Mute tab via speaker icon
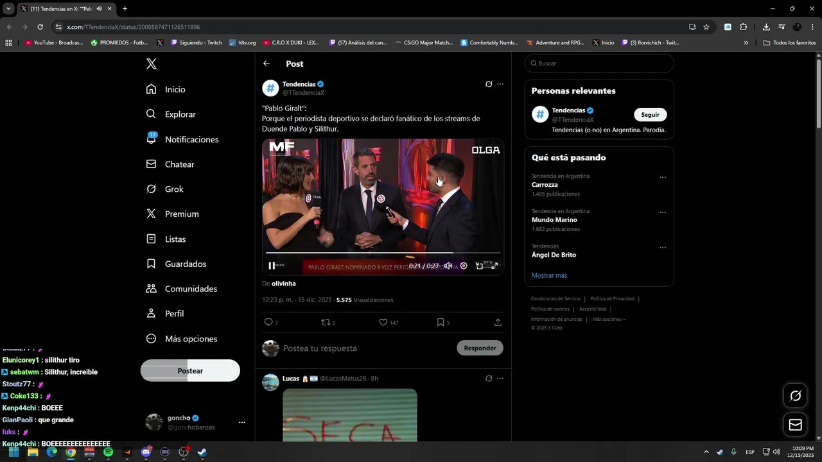Screen dimensions: 822x462 pos(99,9)
